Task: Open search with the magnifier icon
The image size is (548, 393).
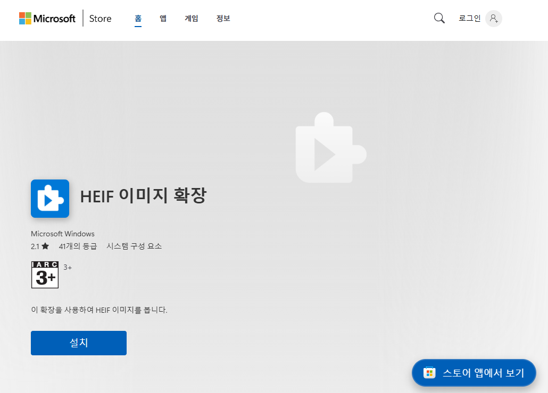Action: pos(439,18)
